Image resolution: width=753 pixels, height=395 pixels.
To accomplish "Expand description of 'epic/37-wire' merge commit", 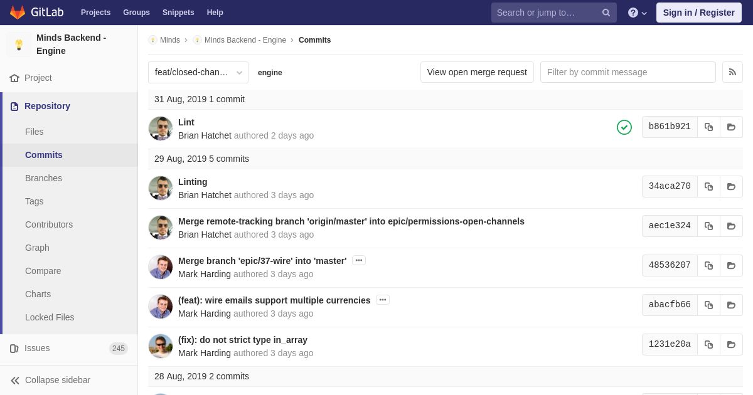I will tap(359, 260).
